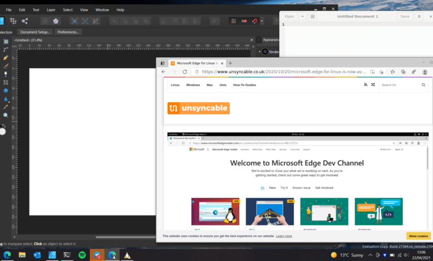Click the blue flower-shaped toolbar icon
Image resolution: width=433 pixels, height=261 pixels.
tap(56, 21)
